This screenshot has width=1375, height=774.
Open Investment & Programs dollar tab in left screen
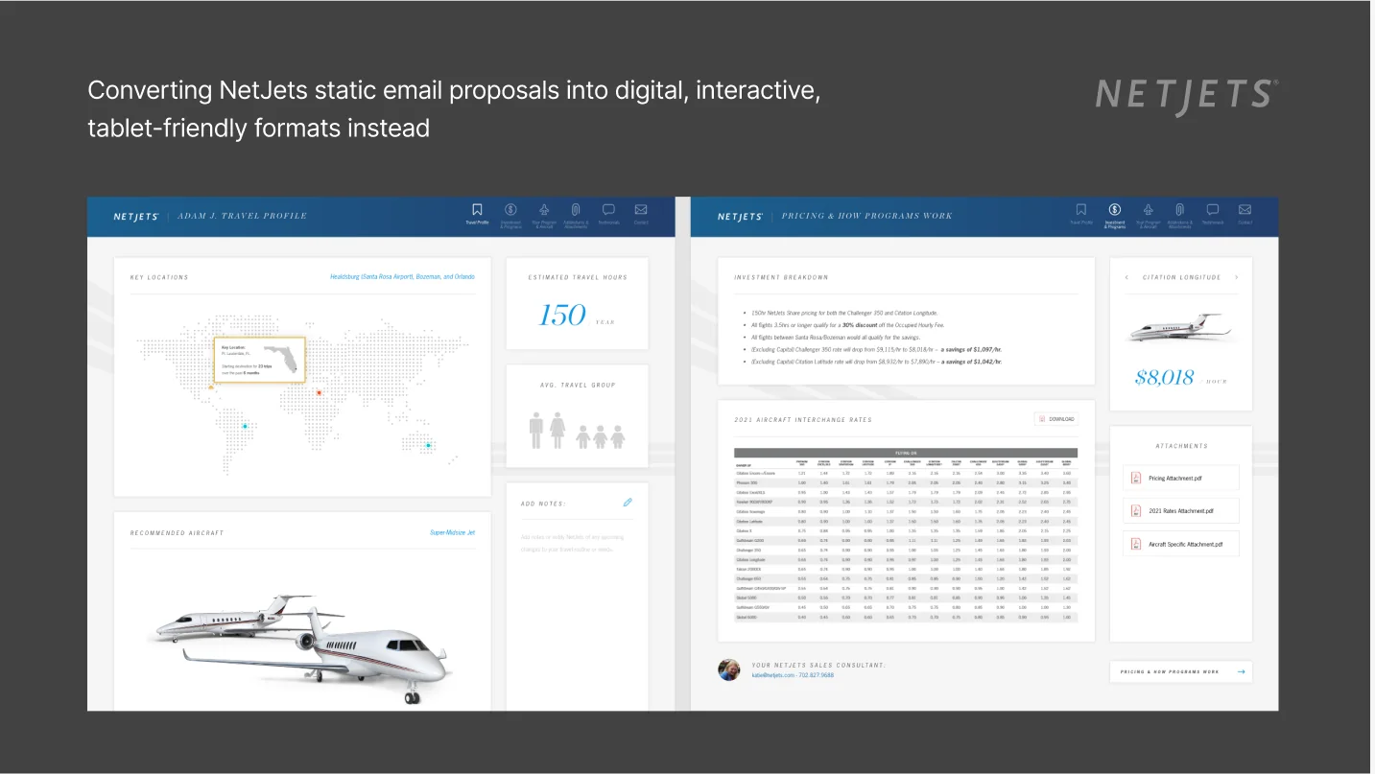coord(510,214)
